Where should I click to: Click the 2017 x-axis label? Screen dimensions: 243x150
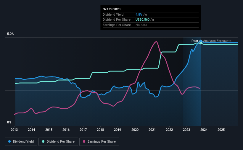(83, 130)
